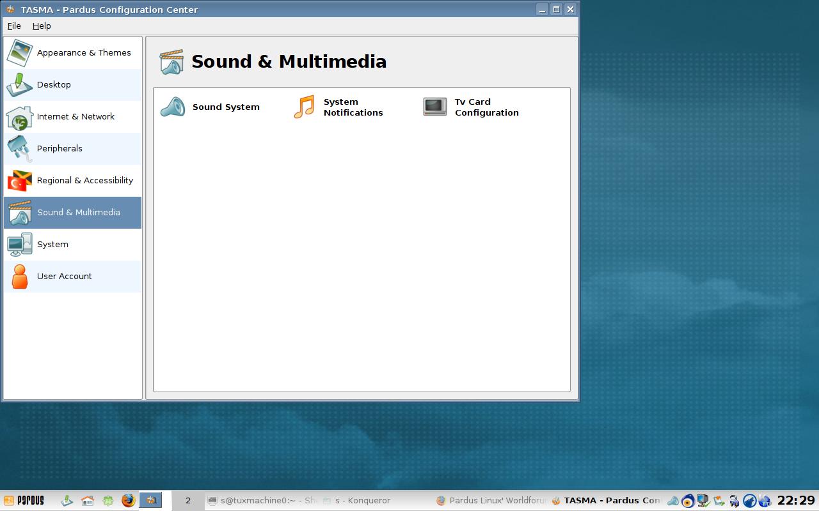Open the Pardus start menu
819x511 pixels.
pos(24,501)
